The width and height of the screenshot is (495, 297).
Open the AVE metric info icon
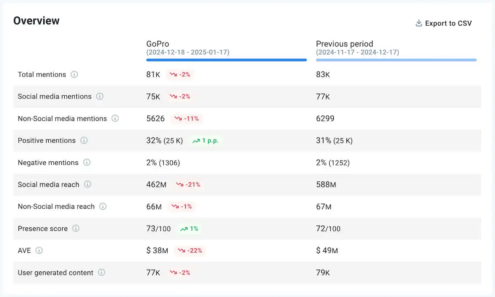[40, 251]
